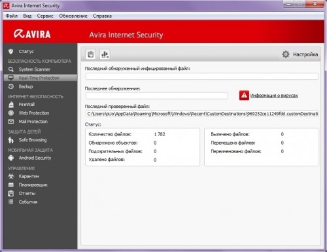Click the Удалено файлов label
This screenshot has width=327, height=252.
(x=107, y=160)
